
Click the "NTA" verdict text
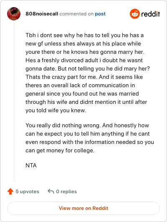pyautogui.click(x=31, y=165)
